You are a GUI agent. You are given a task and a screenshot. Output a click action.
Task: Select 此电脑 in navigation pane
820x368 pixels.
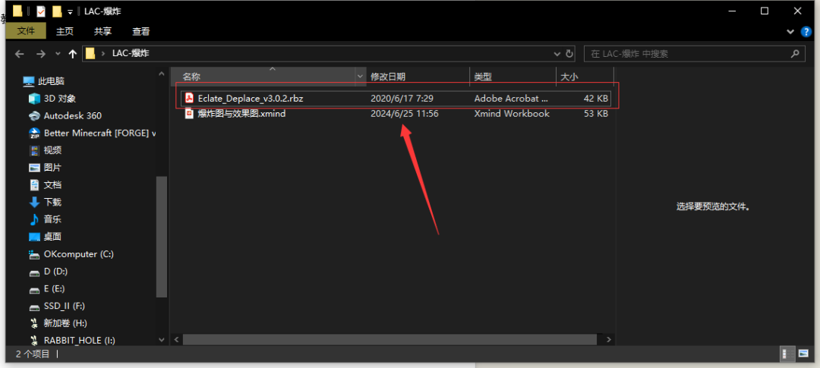51,81
